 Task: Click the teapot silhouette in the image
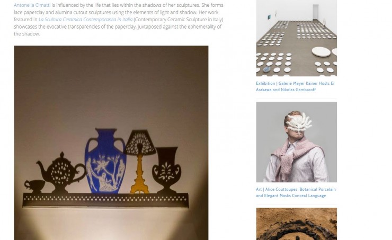(61, 173)
